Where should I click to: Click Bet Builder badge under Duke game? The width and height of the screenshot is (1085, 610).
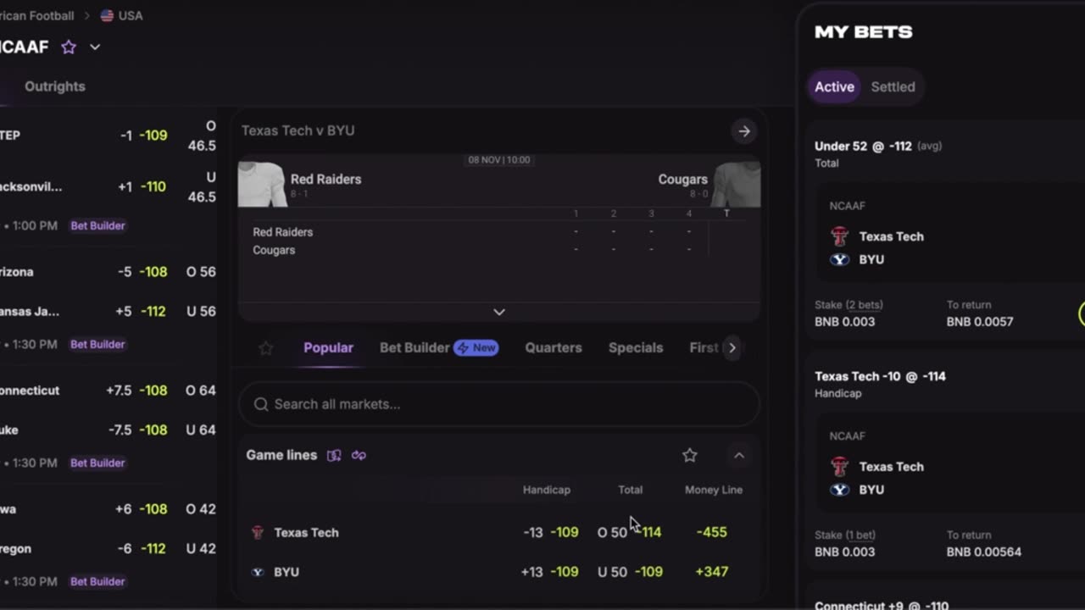click(x=98, y=463)
